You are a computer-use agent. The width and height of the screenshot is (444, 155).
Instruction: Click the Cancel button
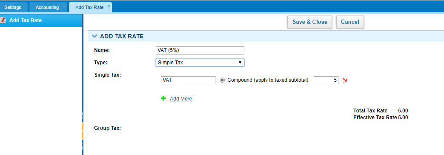click(x=350, y=22)
